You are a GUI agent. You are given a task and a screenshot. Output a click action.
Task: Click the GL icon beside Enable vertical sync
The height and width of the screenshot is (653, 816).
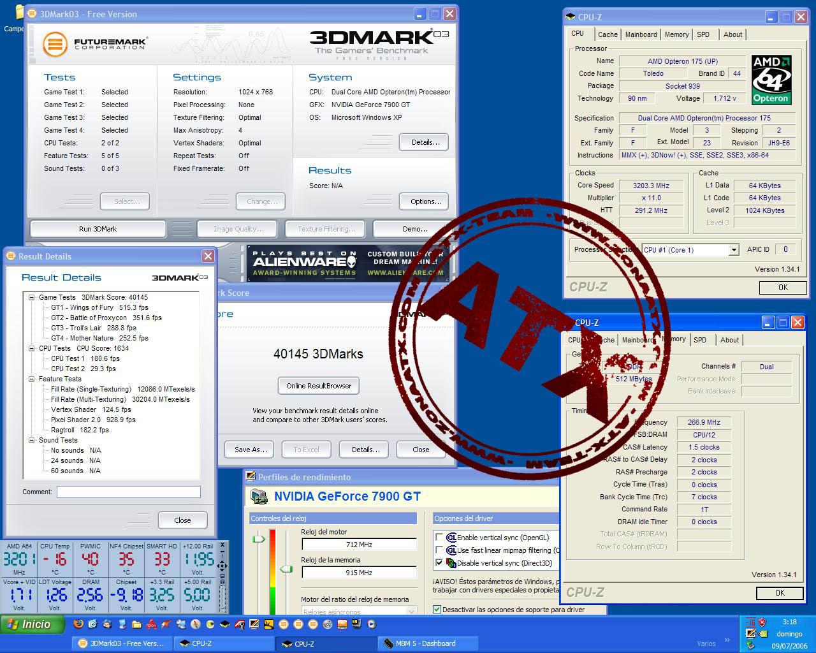(451, 538)
